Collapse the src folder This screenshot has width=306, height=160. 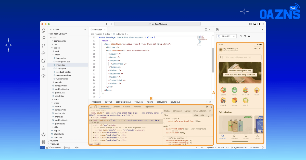pyautogui.click(x=51, y=37)
